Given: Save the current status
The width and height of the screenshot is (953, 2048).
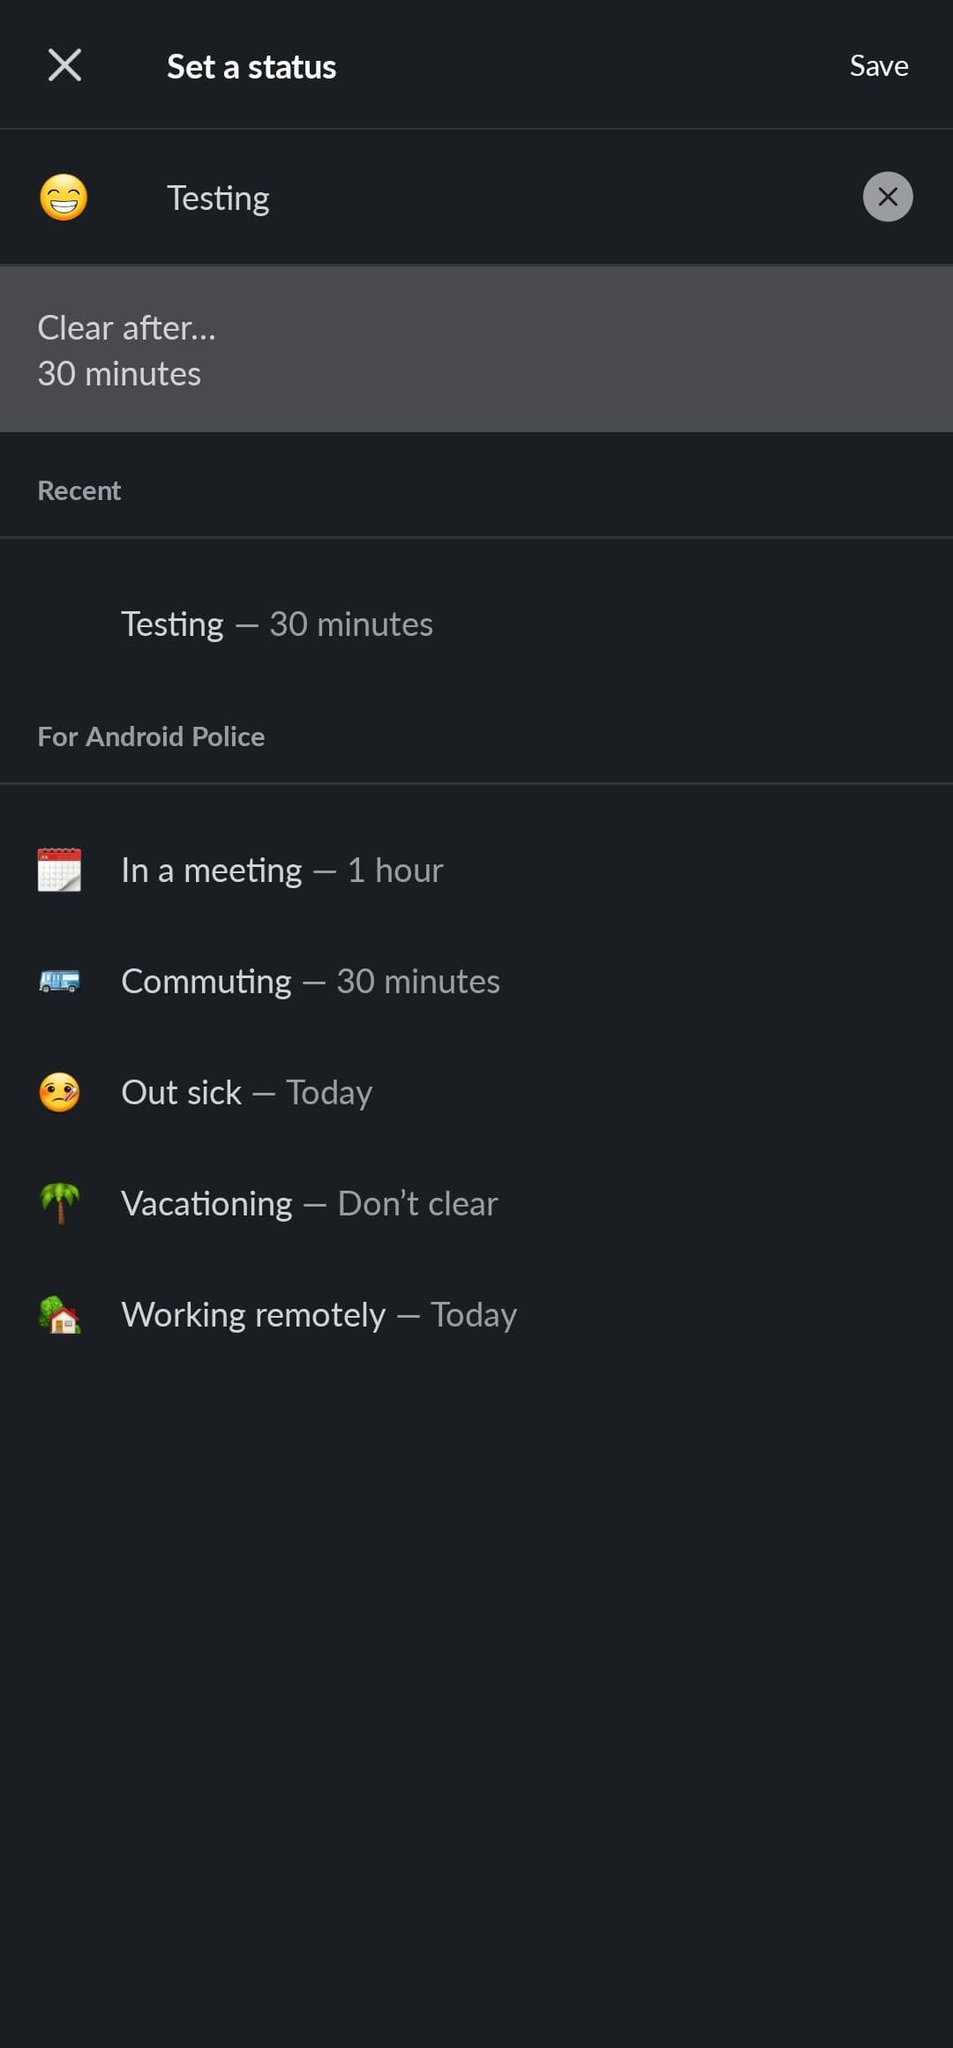Looking at the screenshot, I should click(878, 64).
